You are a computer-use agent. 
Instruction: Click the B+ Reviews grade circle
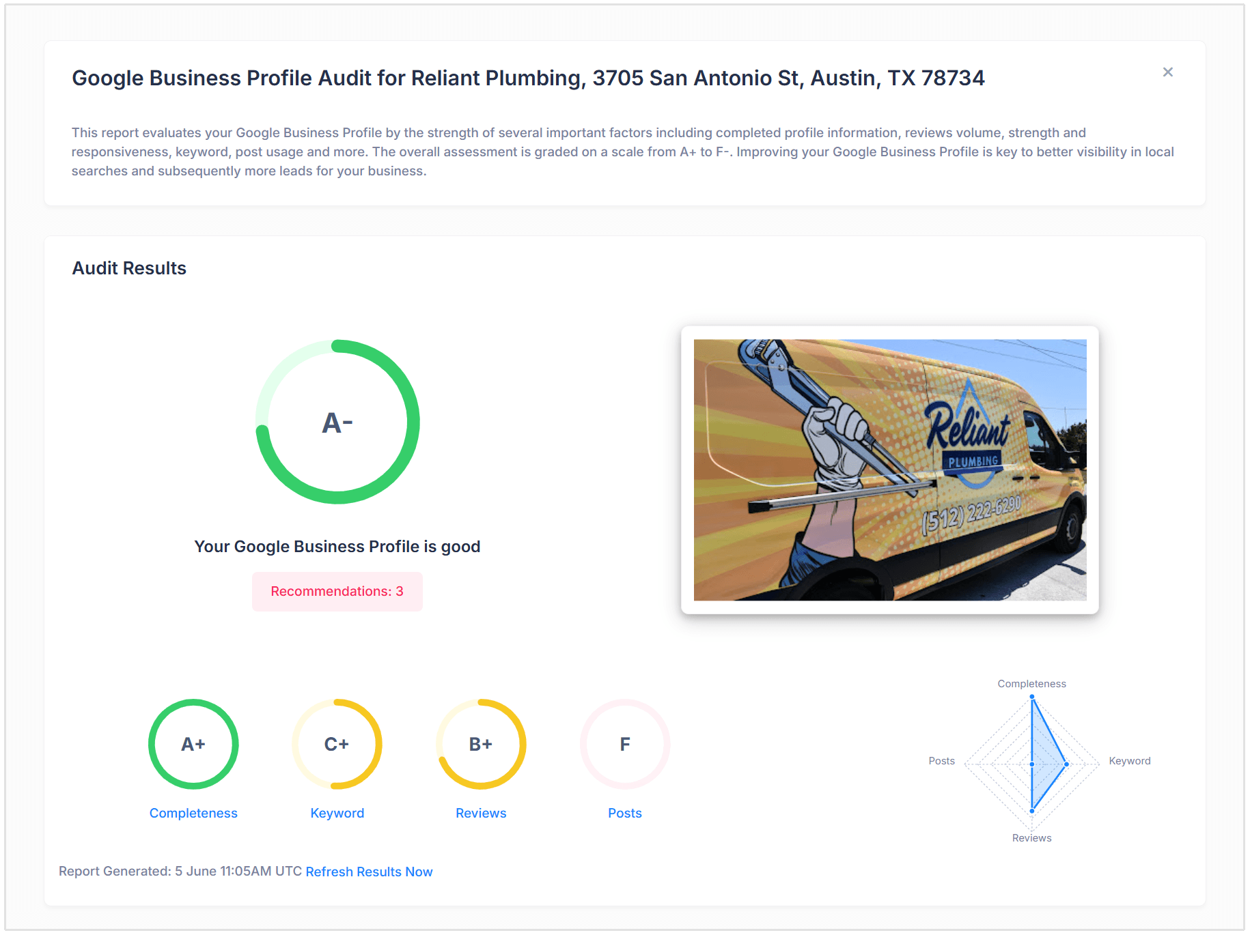(x=481, y=744)
